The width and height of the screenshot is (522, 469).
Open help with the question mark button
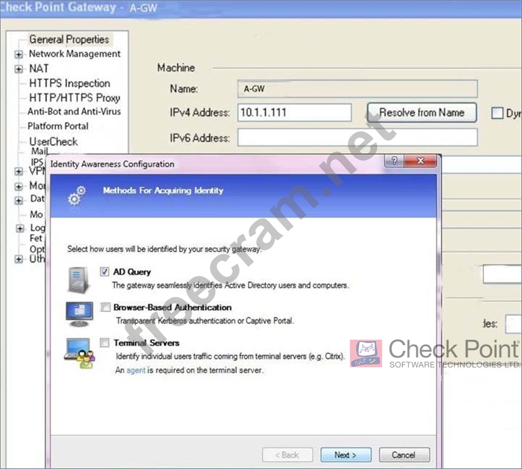[394, 161]
